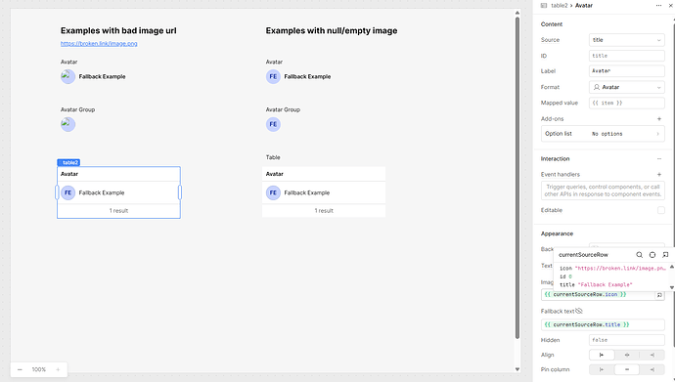This screenshot has width=675, height=382.
Task: Search inside the currentSourceRow popup
Action: click(639, 255)
